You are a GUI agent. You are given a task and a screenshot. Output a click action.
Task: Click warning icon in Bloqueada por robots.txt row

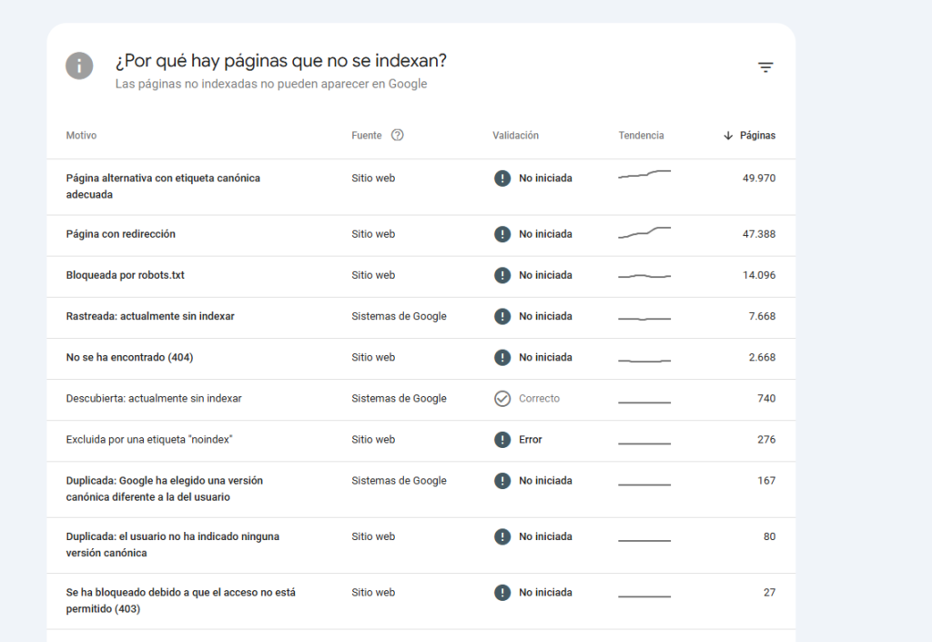coord(501,275)
